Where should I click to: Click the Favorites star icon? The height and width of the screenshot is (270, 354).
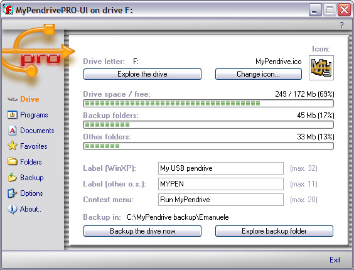12,146
